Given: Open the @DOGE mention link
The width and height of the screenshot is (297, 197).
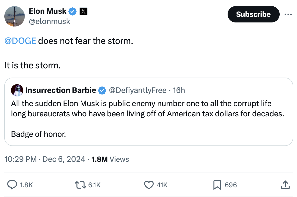Looking at the screenshot, I should [20, 41].
